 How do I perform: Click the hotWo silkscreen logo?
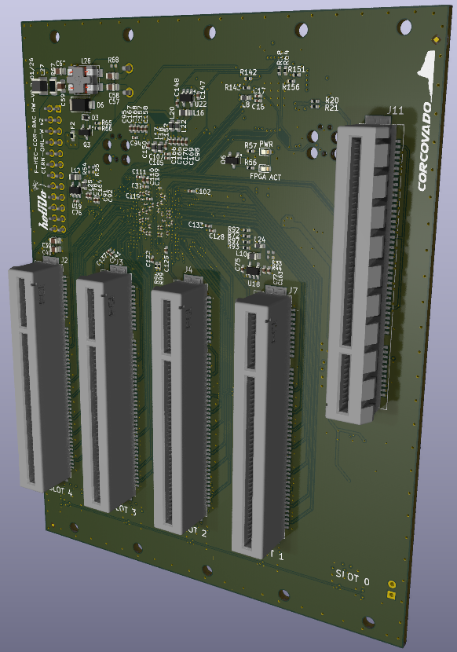coord(44,208)
